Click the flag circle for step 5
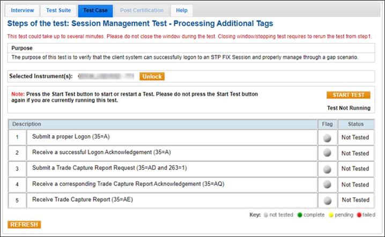The image size is (385, 237). click(x=327, y=200)
